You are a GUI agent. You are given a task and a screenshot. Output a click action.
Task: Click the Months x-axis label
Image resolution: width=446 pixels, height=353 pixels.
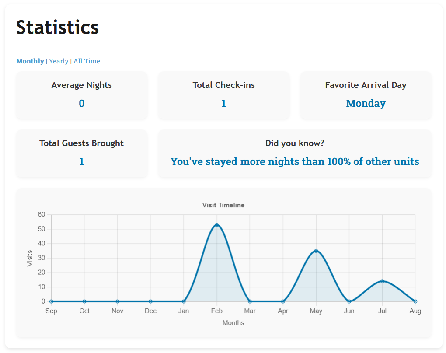click(233, 322)
